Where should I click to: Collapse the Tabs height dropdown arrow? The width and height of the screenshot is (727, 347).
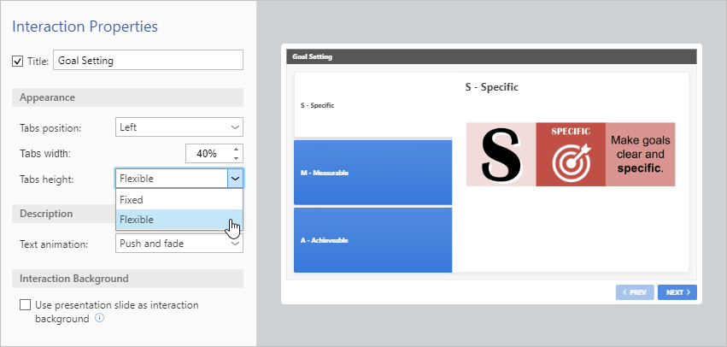[x=235, y=179]
